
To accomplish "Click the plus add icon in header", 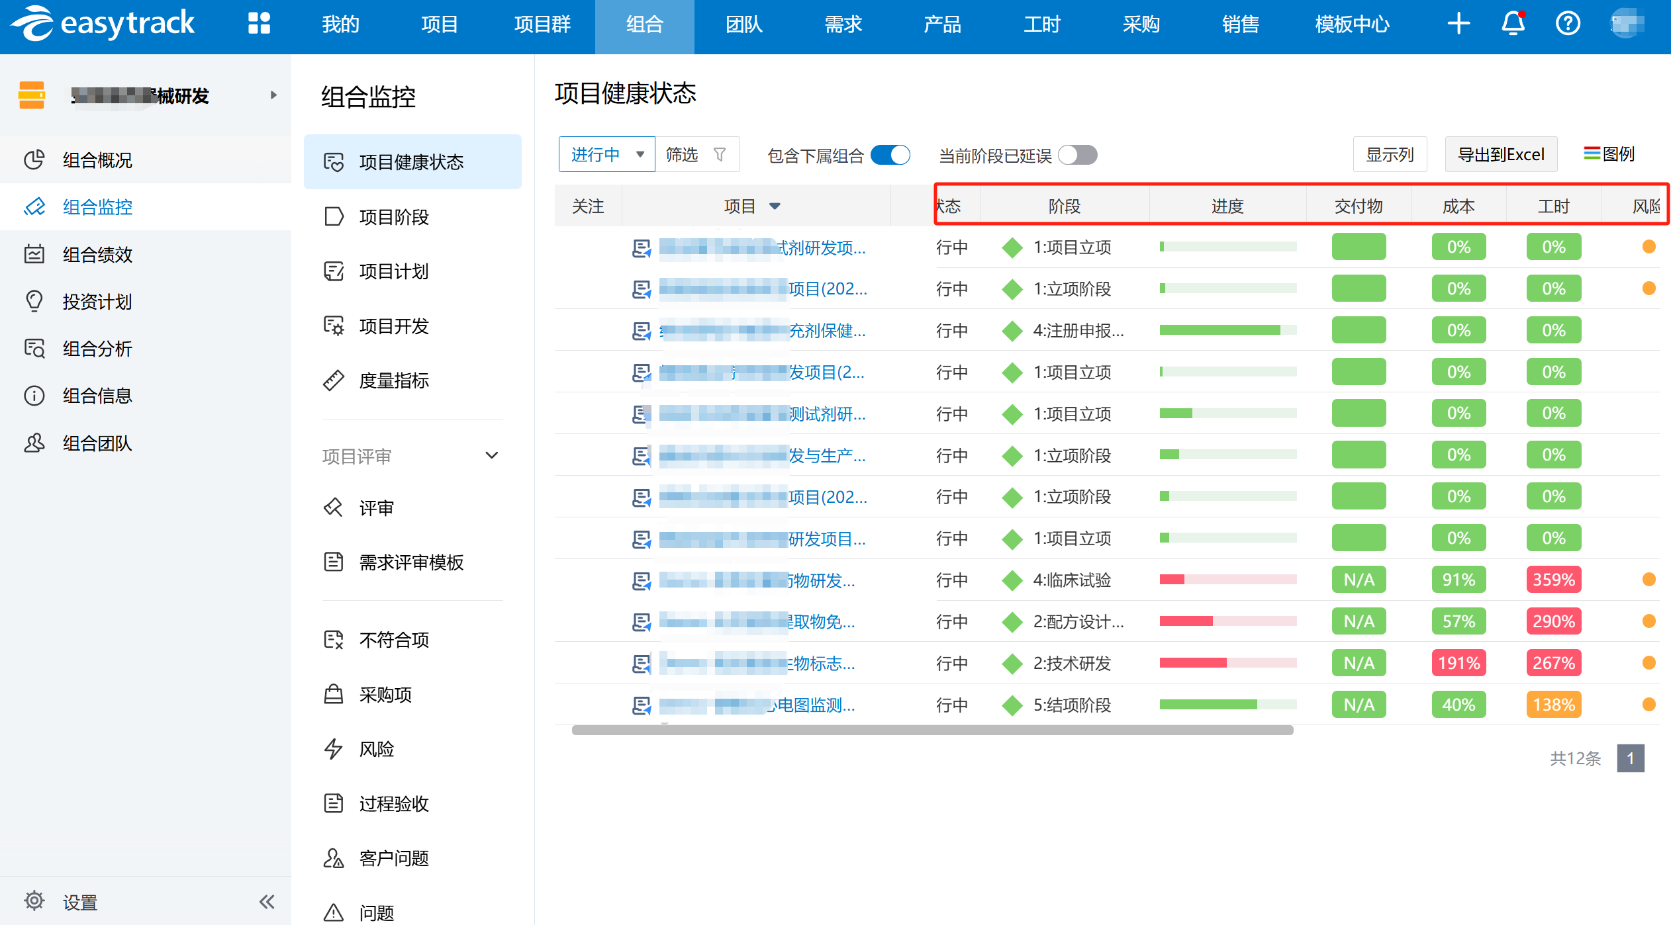I will tap(1458, 24).
